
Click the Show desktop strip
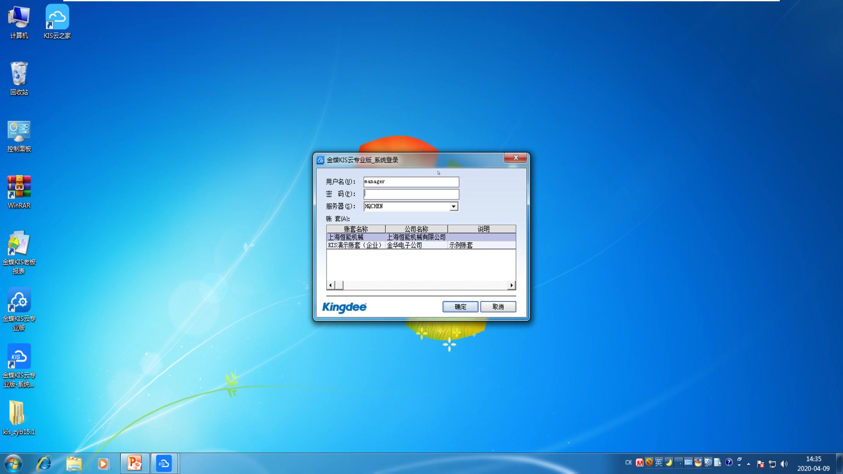point(839,463)
